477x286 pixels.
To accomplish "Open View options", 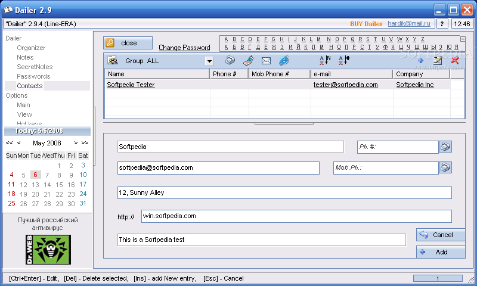I will point(24,114).
